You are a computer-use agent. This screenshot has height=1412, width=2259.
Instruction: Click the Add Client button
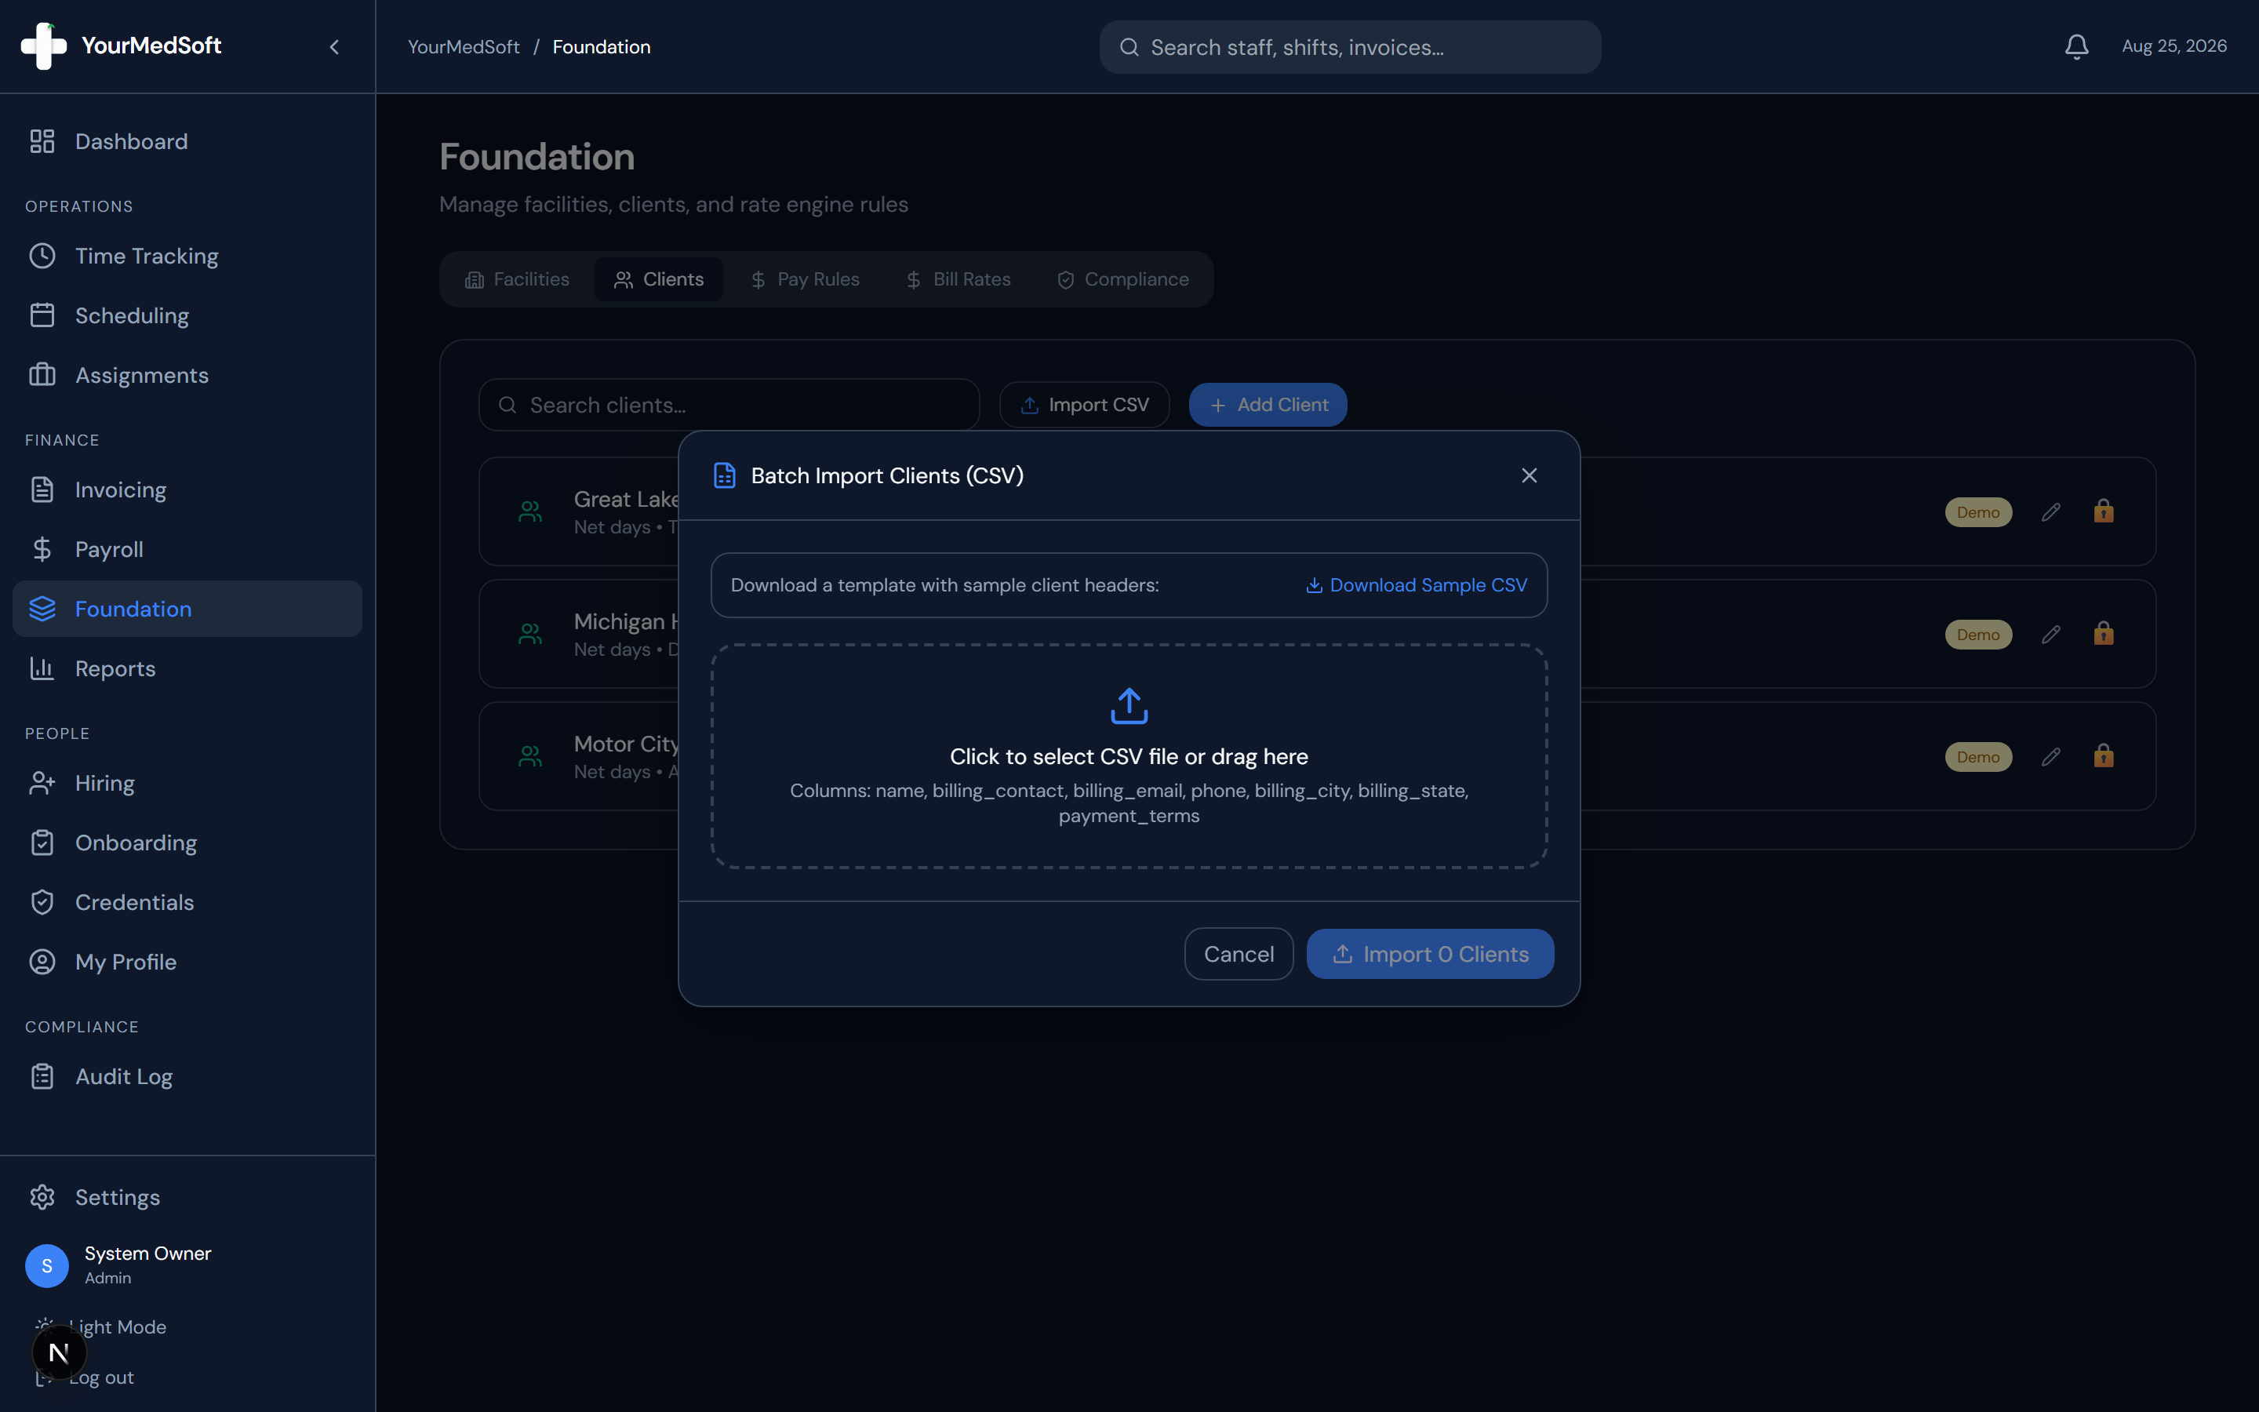[1268, 404]
